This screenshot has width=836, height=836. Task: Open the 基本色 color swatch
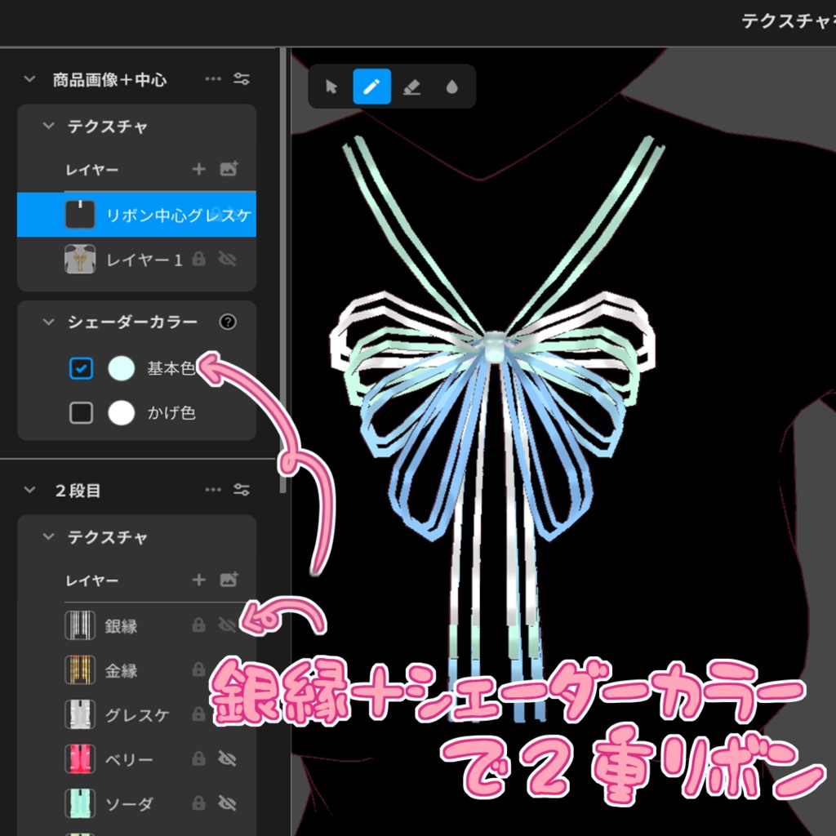tap(121, 368)
